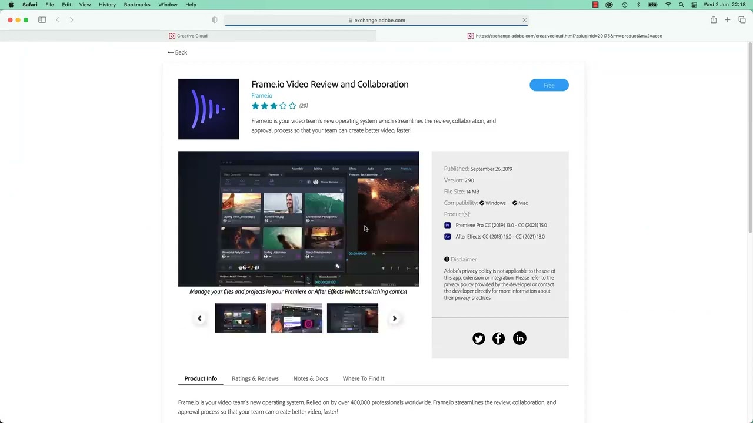Select the Notes & Docs tab
The width and height of the screenshot is (753, 423).
tap(311, 378)
